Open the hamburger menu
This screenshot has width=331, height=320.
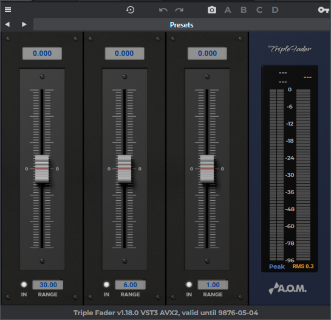[x=8, y=10]
